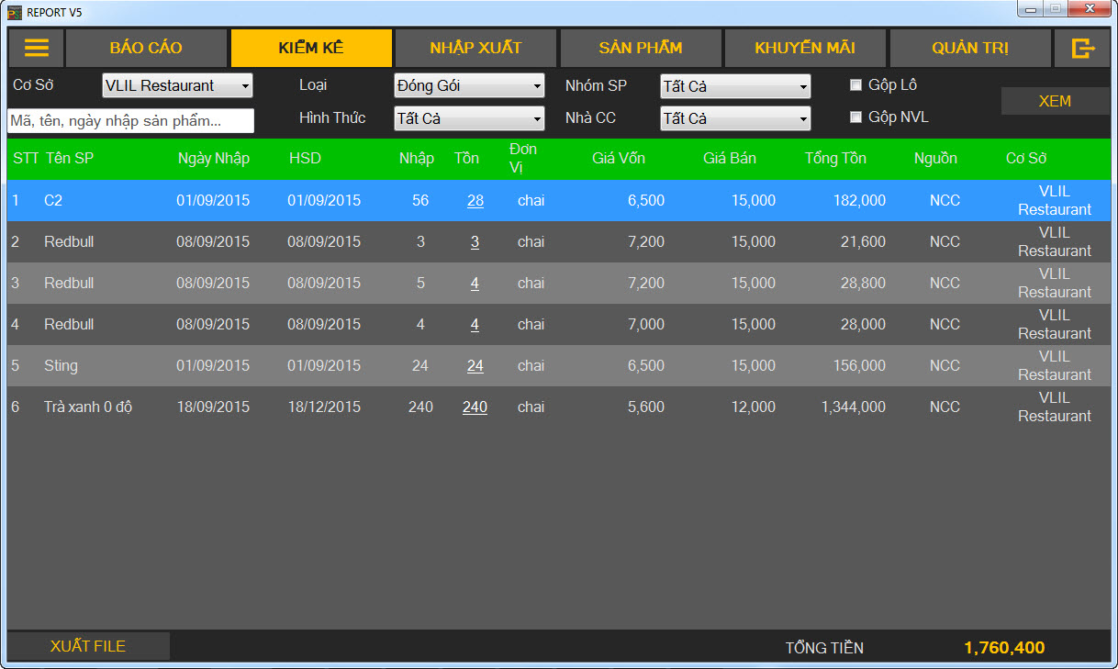
Task: Expand the Cơ Sở VLIL Restaurant dropdown
Action: pyautogui.click(x=177, y=86)
